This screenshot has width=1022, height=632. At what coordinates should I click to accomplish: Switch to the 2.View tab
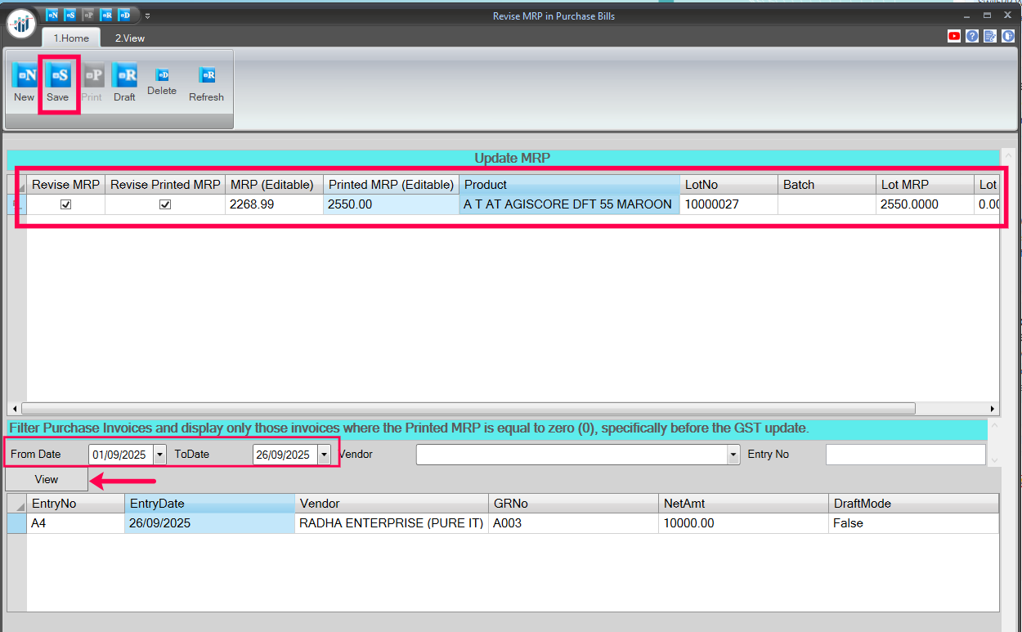click(x=129, y=38)
